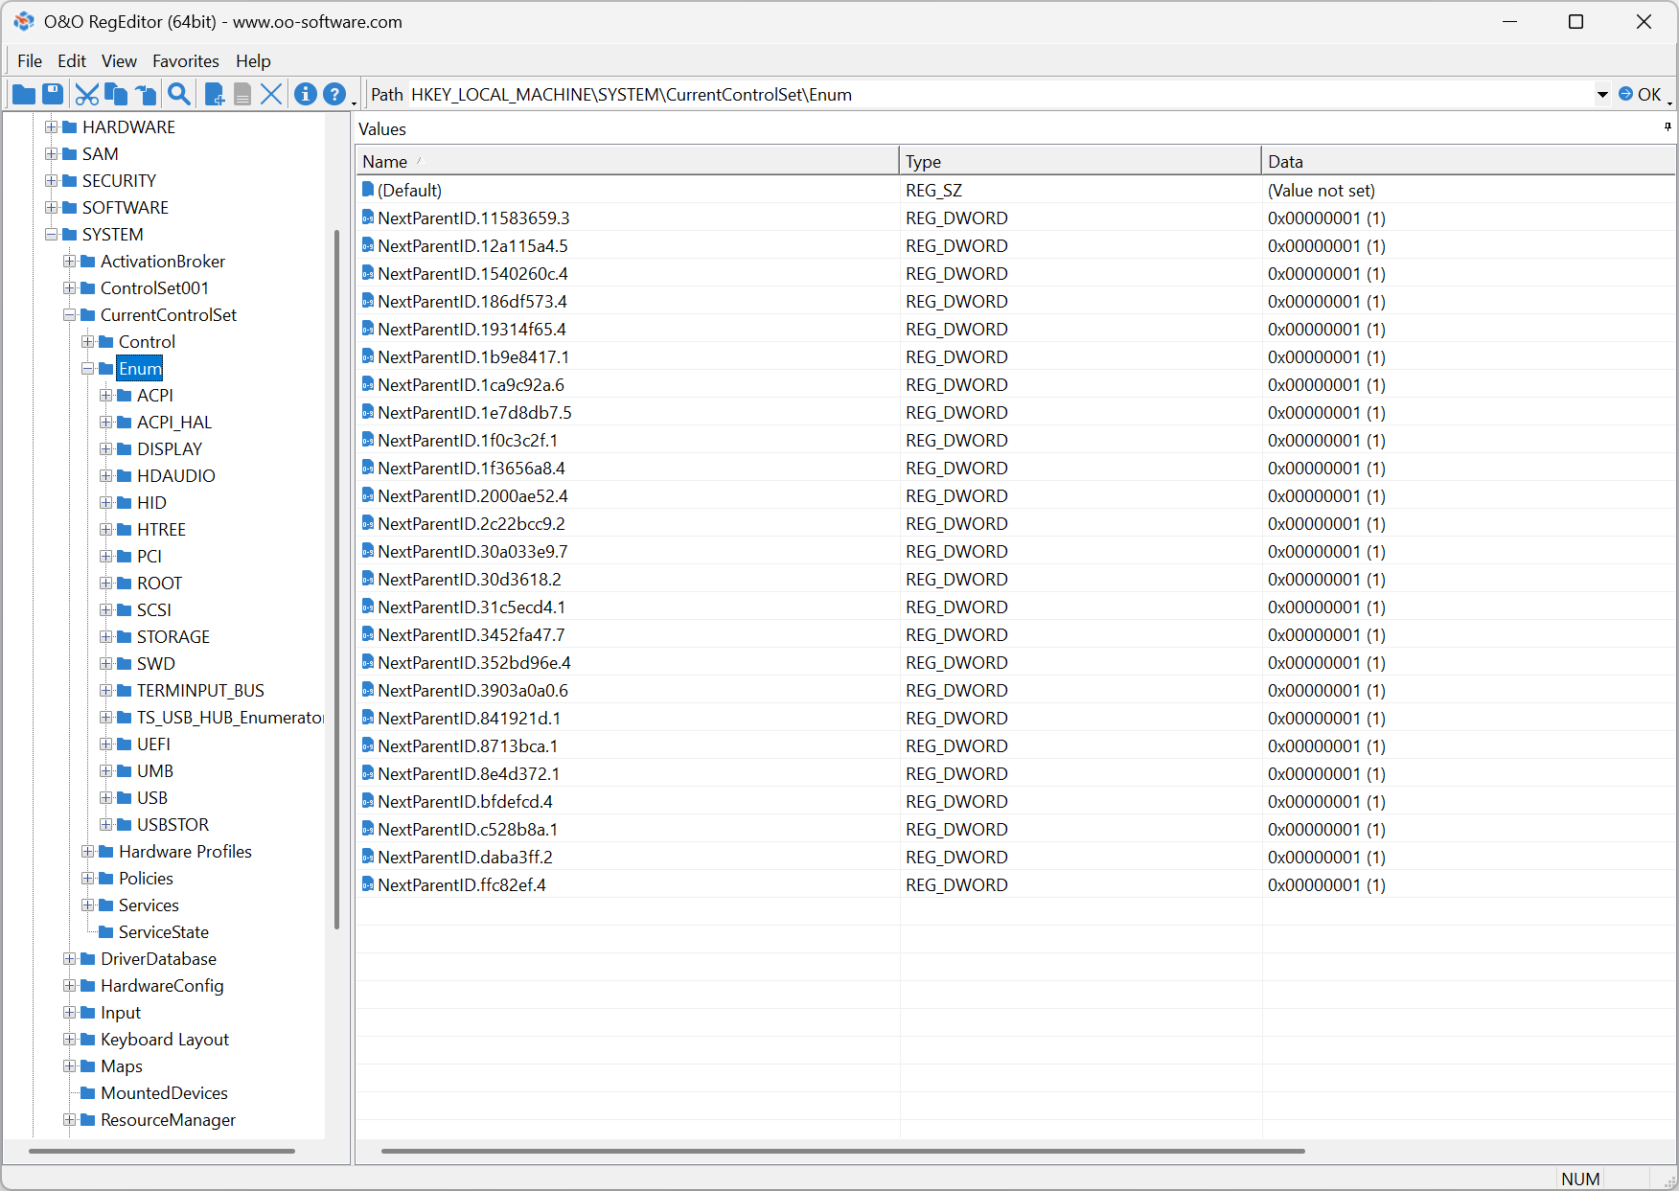Select the Services key in tree
Screen dimensions: 1679x1191
(149, 905)
